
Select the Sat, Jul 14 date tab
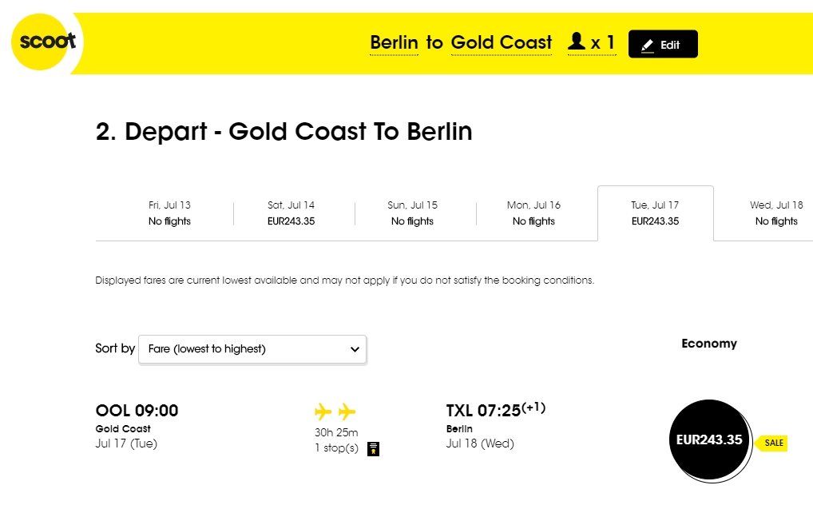(291, 213)
